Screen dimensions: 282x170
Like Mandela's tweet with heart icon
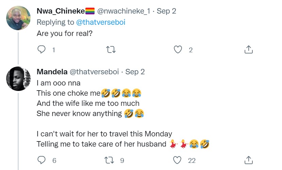tap(178, 160)
